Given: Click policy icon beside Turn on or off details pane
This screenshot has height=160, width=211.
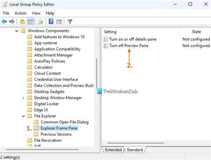Looking at the screenshot, I should point(105,39).
